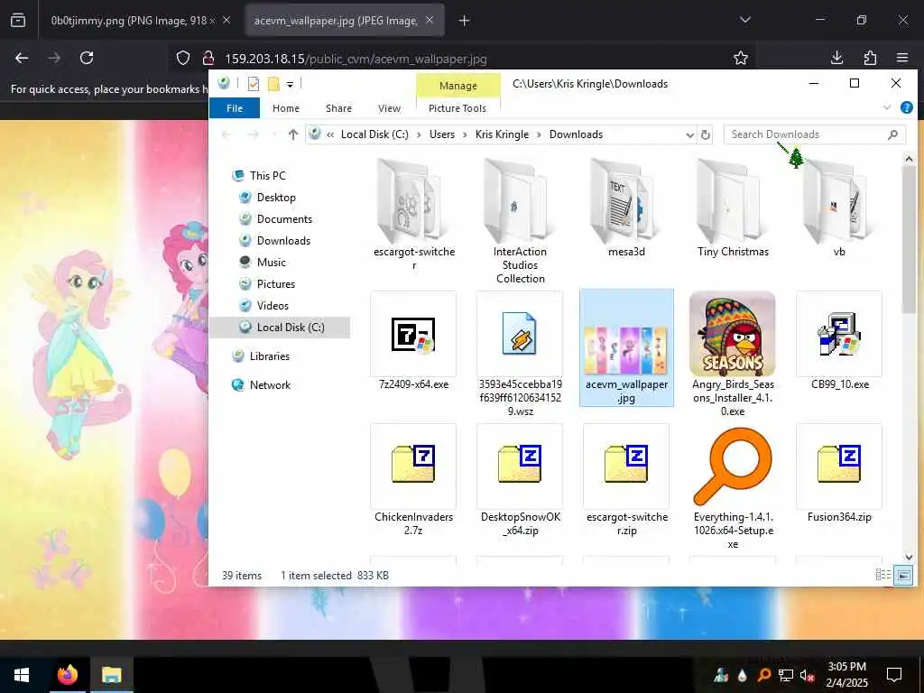Open Customize Quick Access Toolbar dropdown

click(290, 84)
